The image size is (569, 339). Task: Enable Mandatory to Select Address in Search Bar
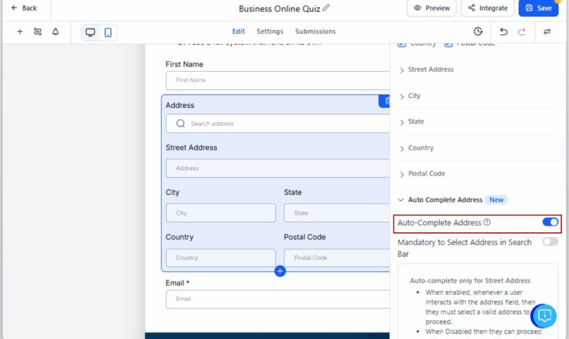click(551, 241)
